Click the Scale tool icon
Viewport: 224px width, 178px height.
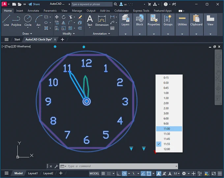(x=64, y=28)
